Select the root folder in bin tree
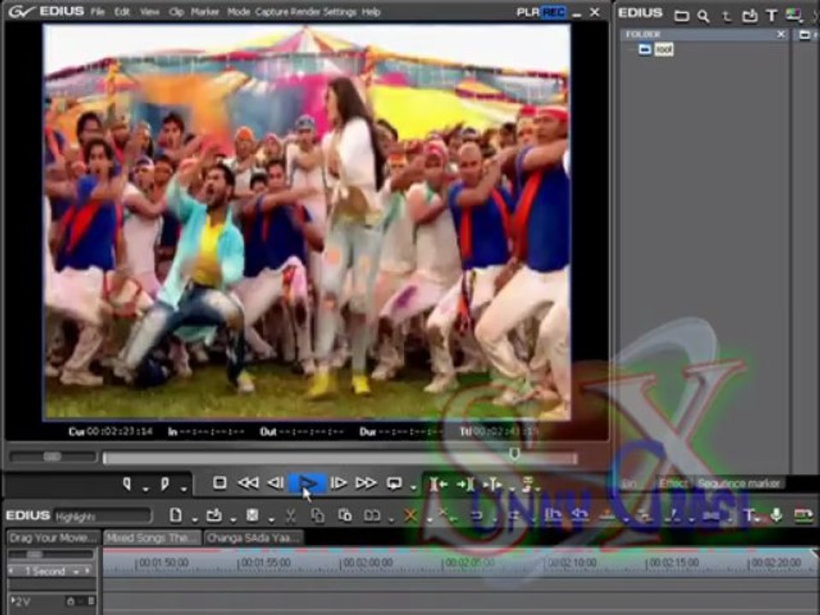 click(664, 50)
